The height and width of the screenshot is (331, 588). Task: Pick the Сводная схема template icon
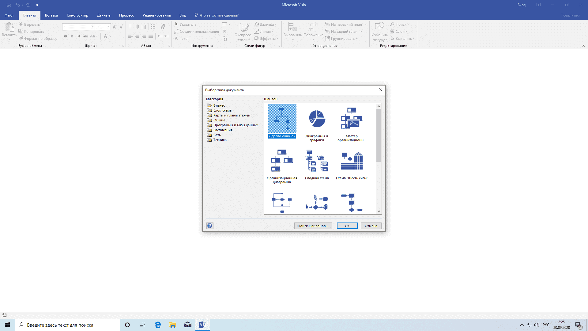317,161
